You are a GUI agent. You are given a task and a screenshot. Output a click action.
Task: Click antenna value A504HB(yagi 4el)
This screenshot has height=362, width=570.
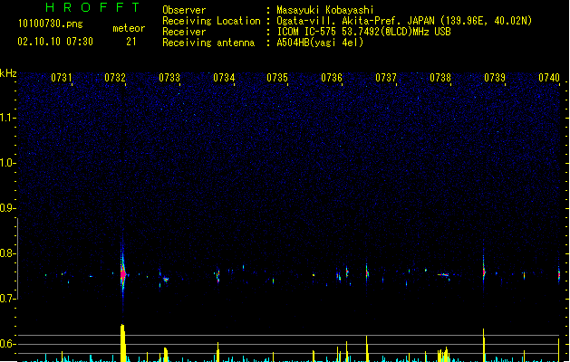click(320, 43)
